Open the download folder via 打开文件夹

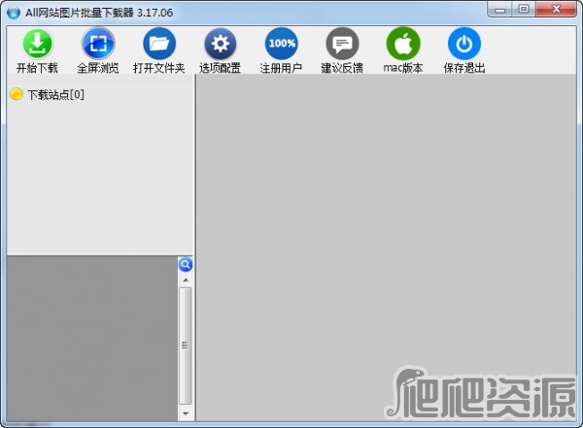[159, 44]
